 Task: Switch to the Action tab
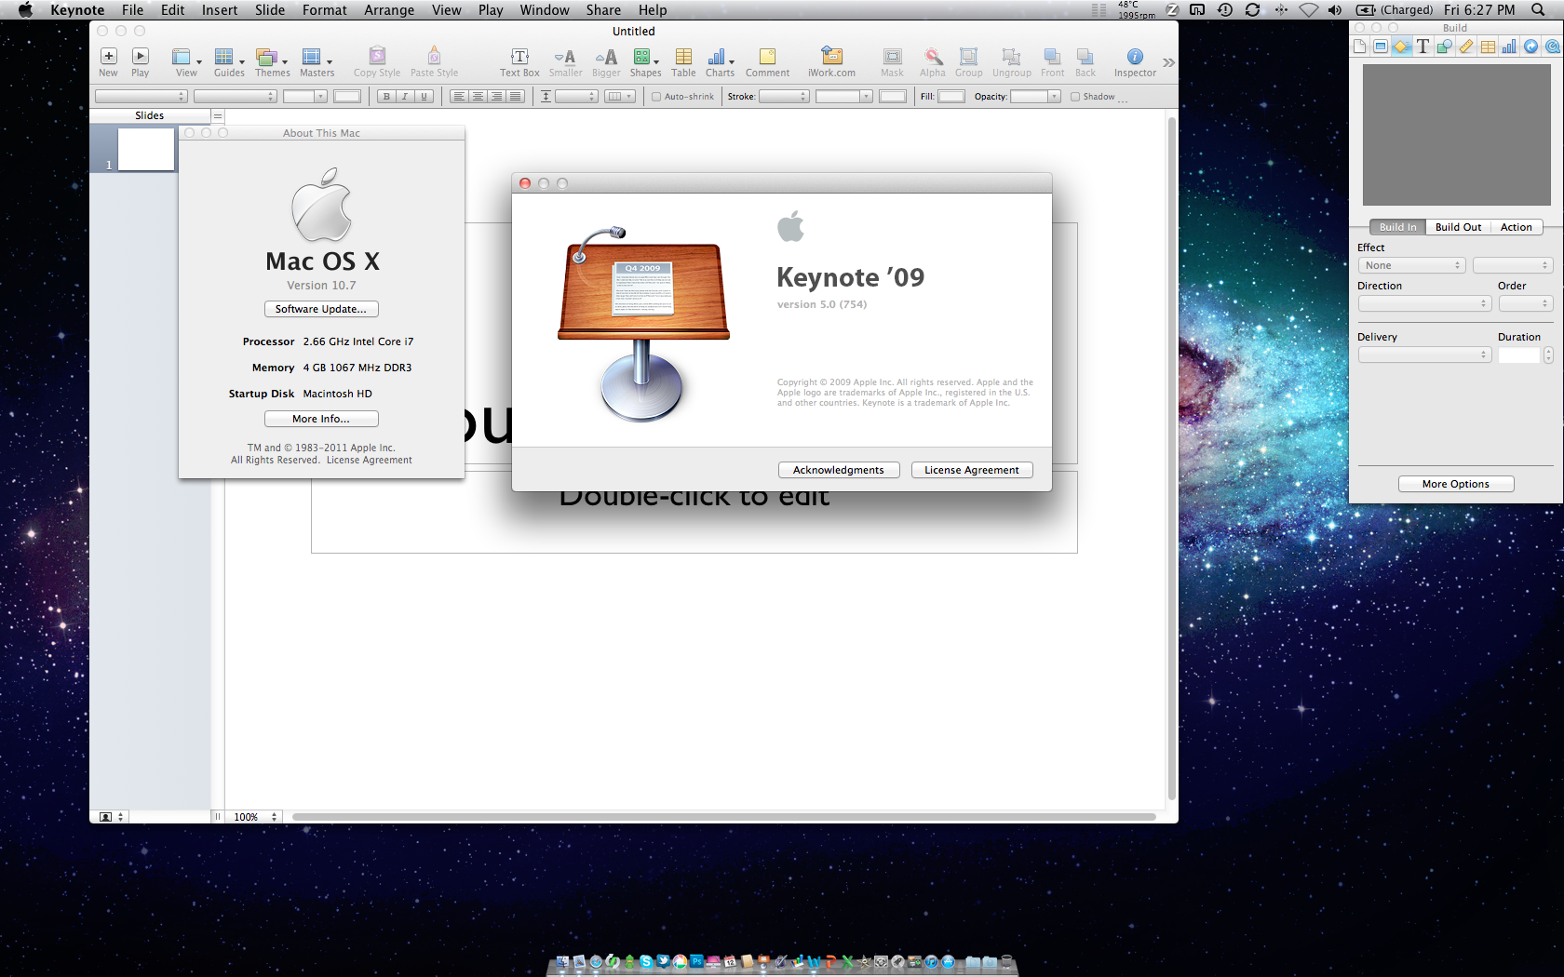pos(1517,227)
